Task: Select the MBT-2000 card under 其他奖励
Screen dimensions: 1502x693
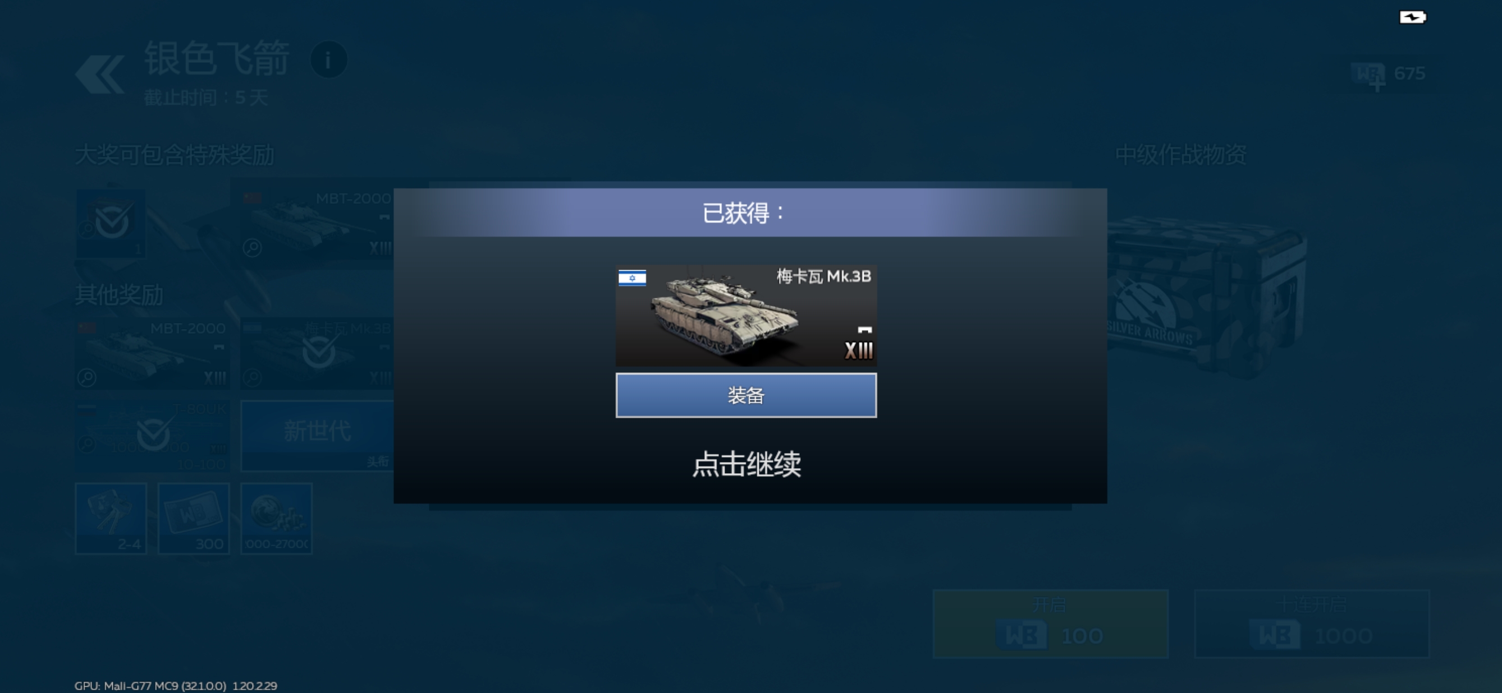Action: (x=152, y=353)
